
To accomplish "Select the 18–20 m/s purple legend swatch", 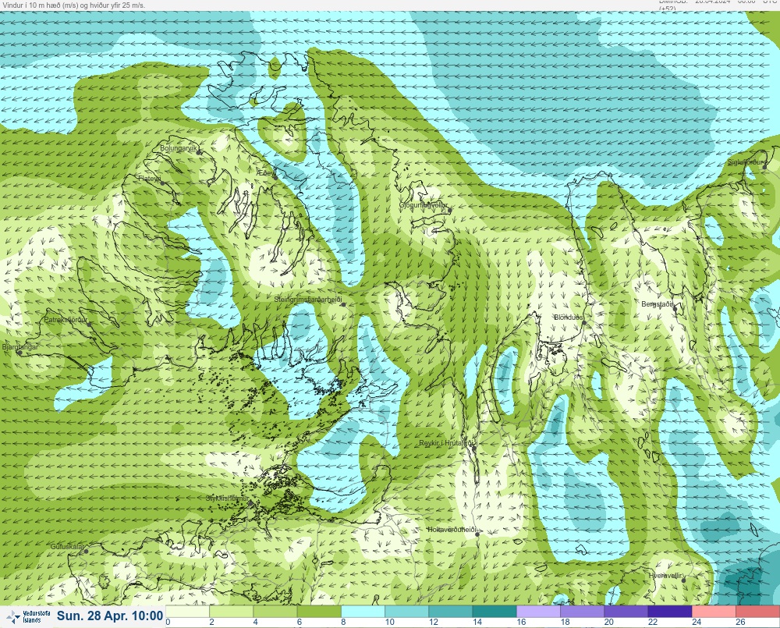I will (x=582, y=611).
